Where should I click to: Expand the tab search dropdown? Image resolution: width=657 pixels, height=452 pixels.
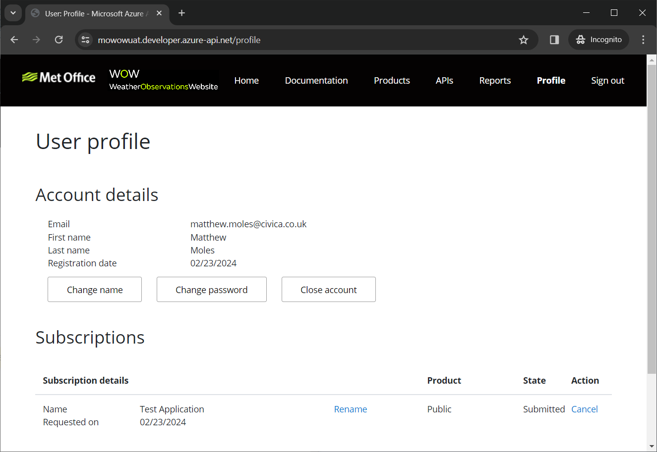pos(13,13)
